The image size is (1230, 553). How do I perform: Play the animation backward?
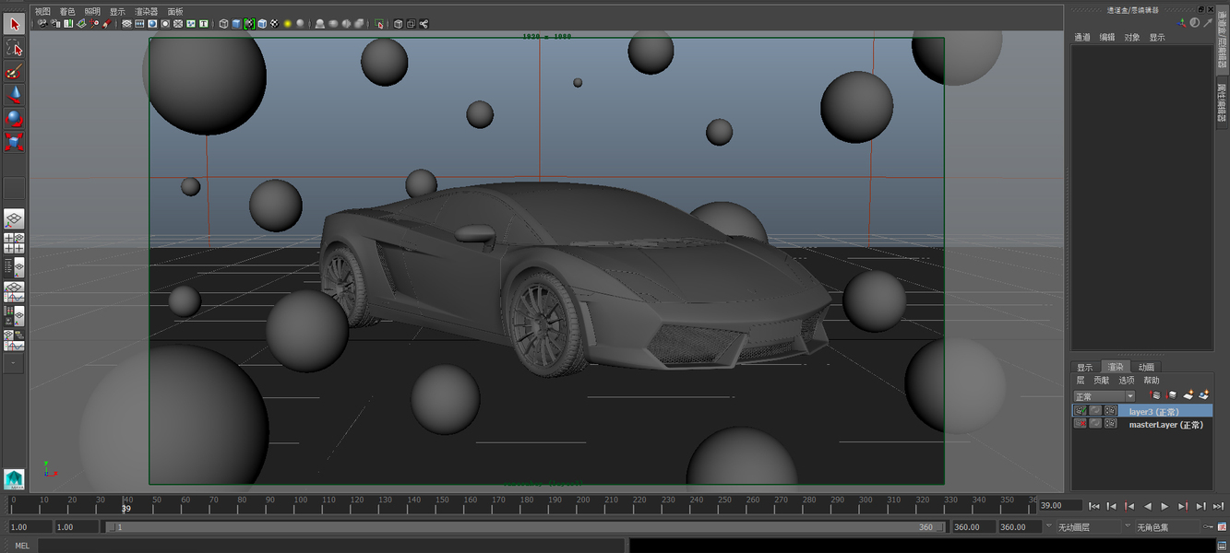point(1147,506)
